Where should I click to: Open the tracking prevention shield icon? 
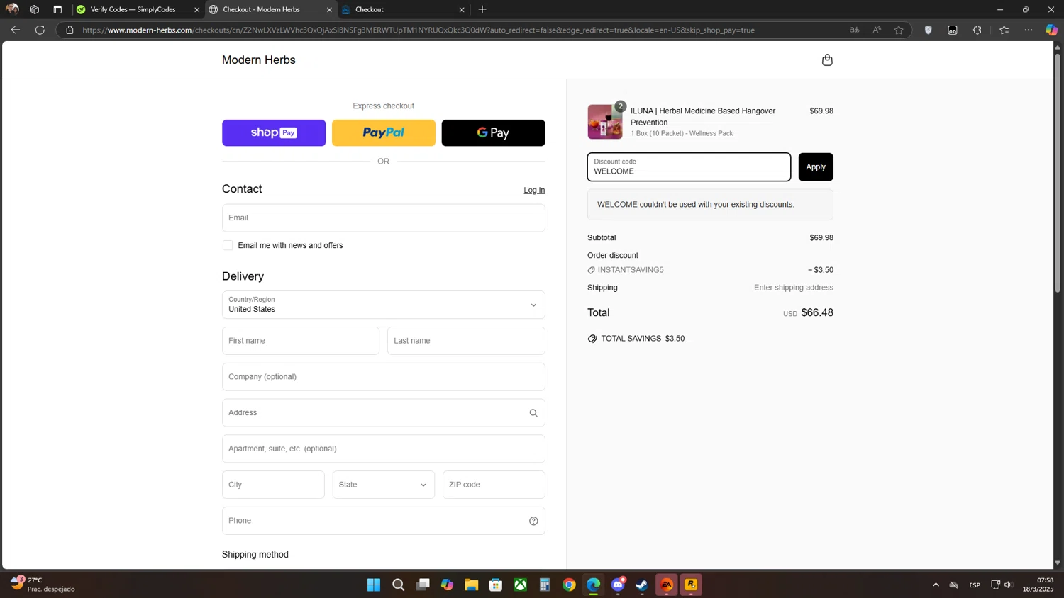click(928, 30)
